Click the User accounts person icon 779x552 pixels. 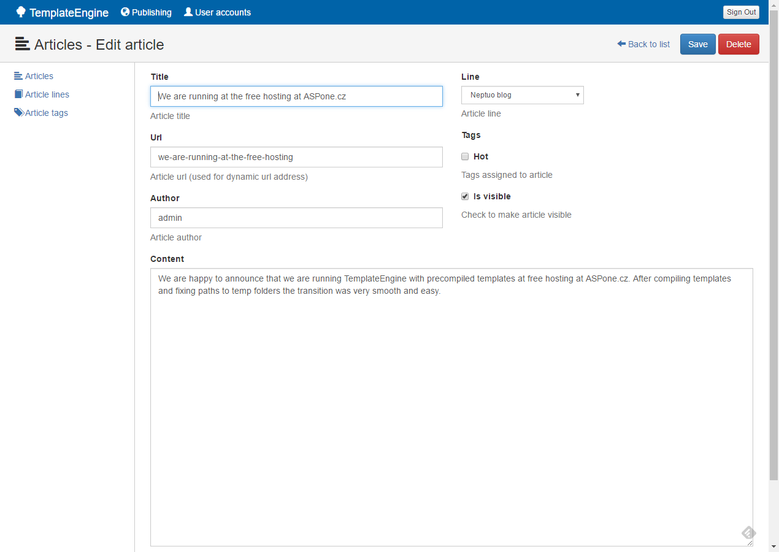188,12
